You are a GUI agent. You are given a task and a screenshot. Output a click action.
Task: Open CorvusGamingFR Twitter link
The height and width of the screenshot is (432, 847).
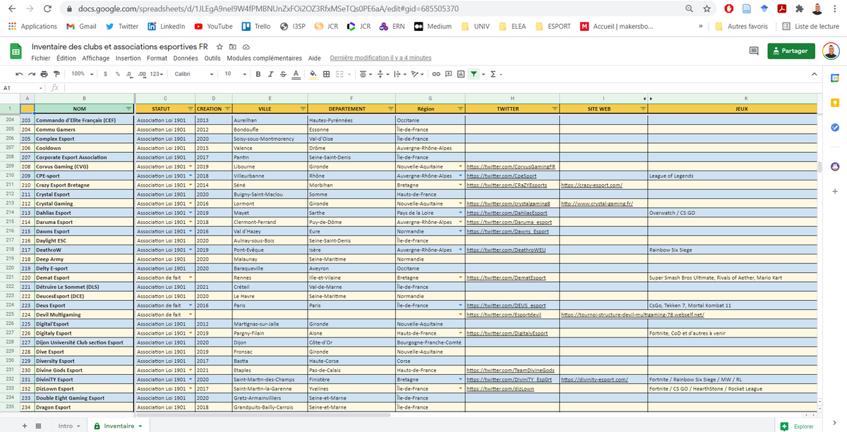(x=512, y=166)
